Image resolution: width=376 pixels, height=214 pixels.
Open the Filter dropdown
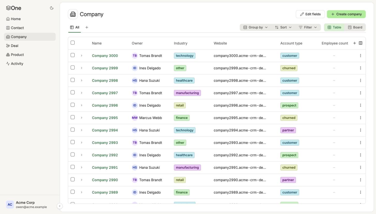tap(308, 27)
